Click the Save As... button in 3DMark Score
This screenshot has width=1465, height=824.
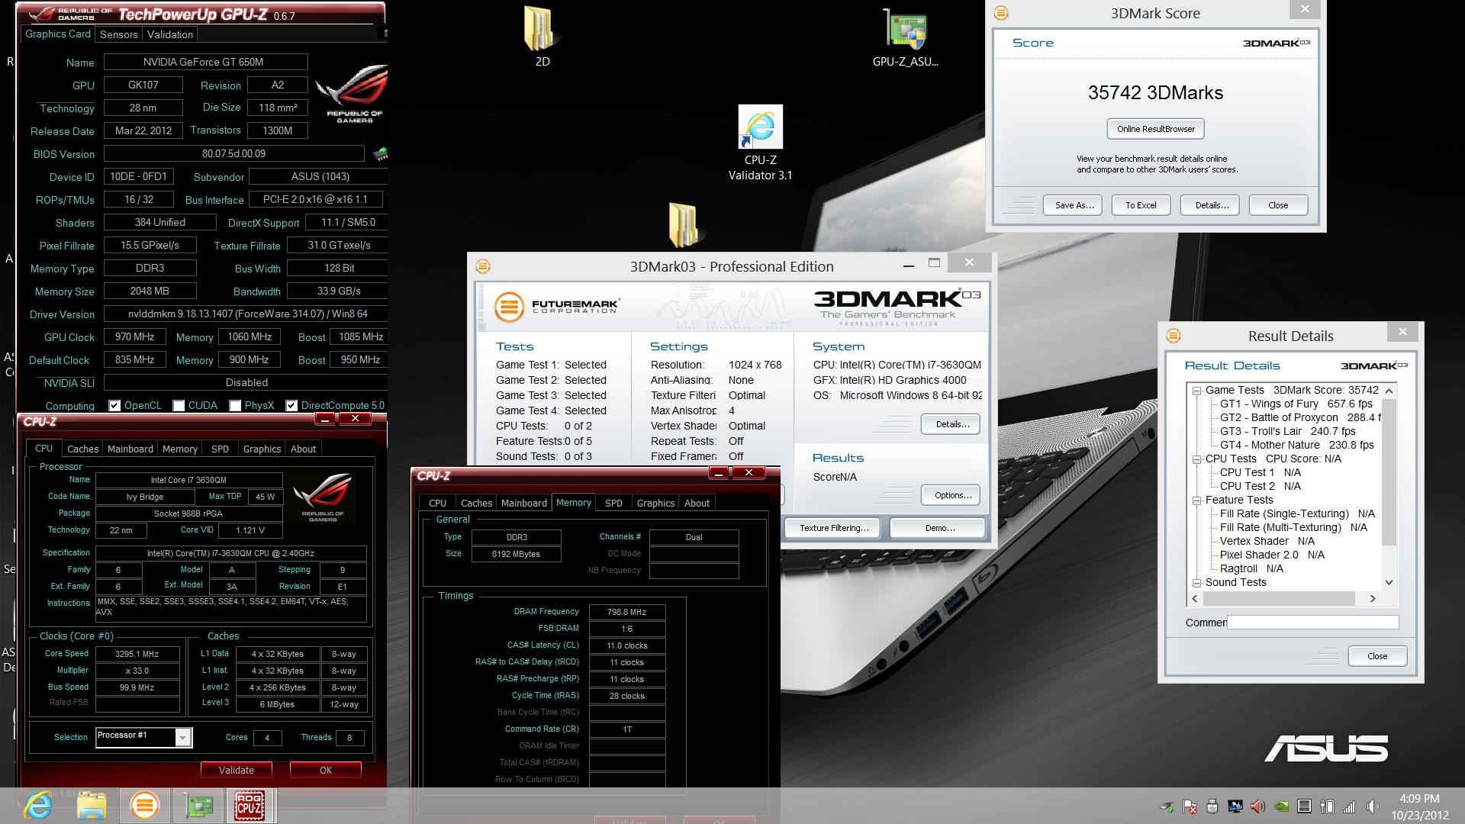(1074, 205)
